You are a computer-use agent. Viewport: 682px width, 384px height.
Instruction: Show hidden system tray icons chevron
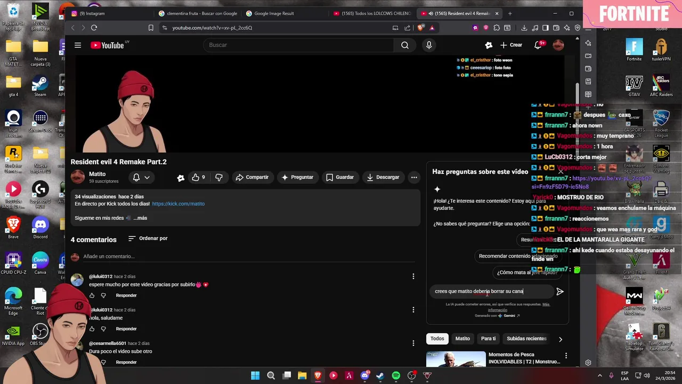pos(599,376)
